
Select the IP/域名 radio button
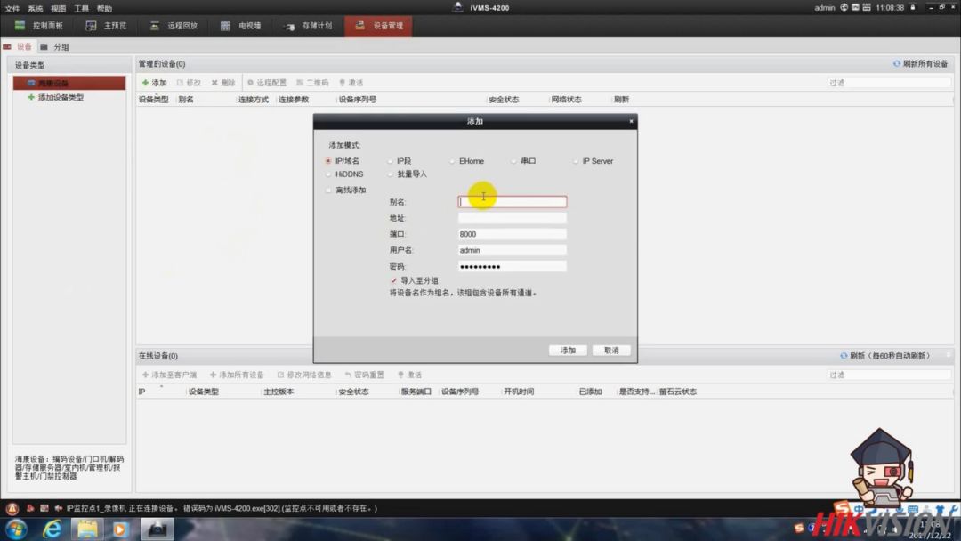[x=328, y=161]
